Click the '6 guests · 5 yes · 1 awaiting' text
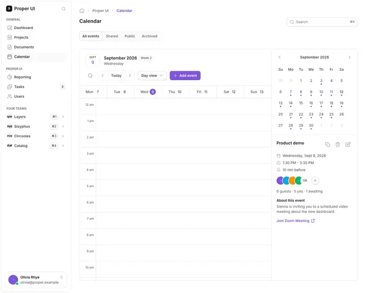366x293 pixels. tap(300, 192)
